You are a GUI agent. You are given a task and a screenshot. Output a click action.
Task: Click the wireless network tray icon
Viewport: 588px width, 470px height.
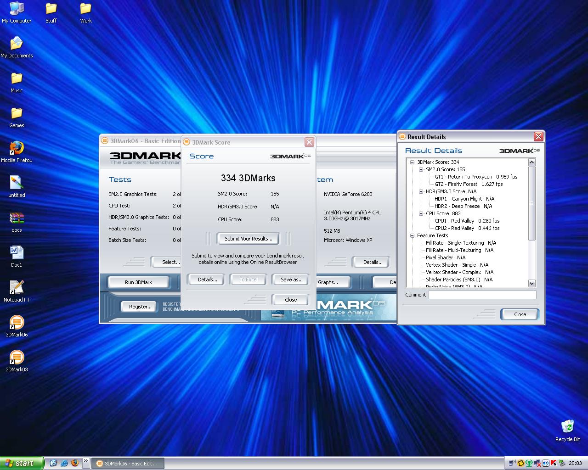pos(512,463)
